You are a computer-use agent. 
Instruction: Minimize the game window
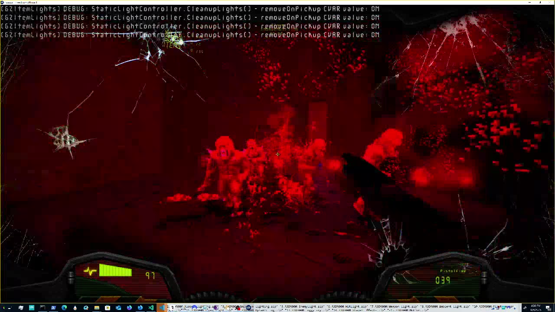[530, 2]
